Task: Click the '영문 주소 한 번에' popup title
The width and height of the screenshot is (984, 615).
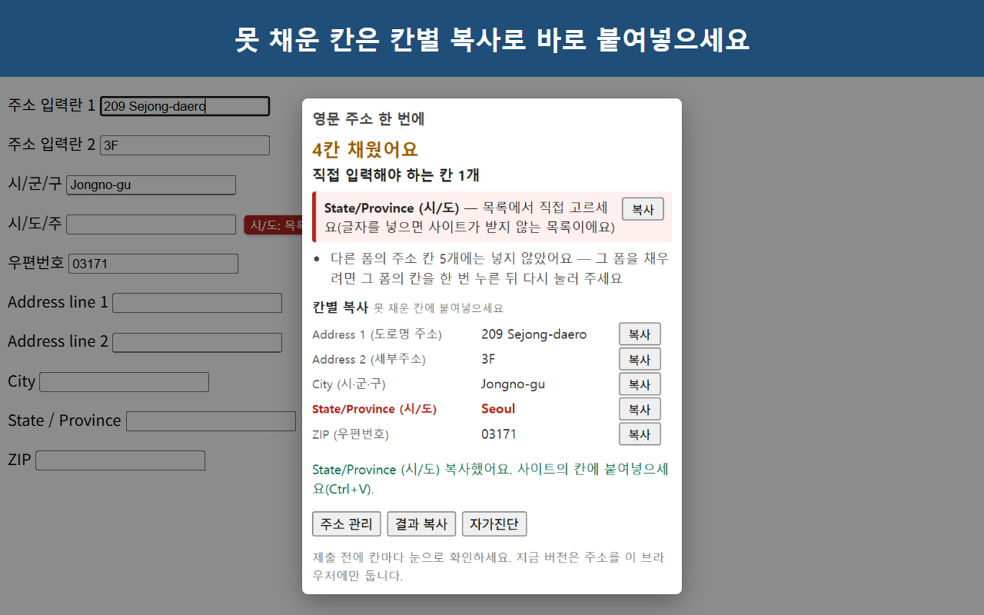Action: pyautogui.click(x=369, y=119)
